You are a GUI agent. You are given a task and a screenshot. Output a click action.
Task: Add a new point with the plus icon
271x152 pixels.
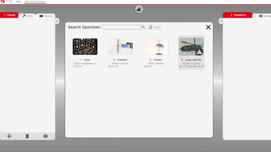[9, 136]
